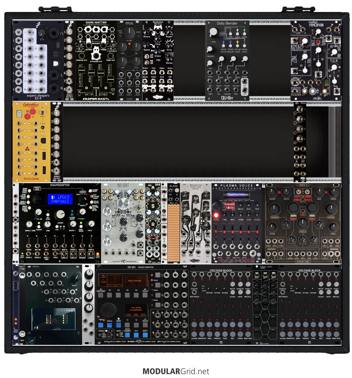Flip the Basimilus Skin/Liquid/Metal switch
Screen dimensions: 352x378
207,218
